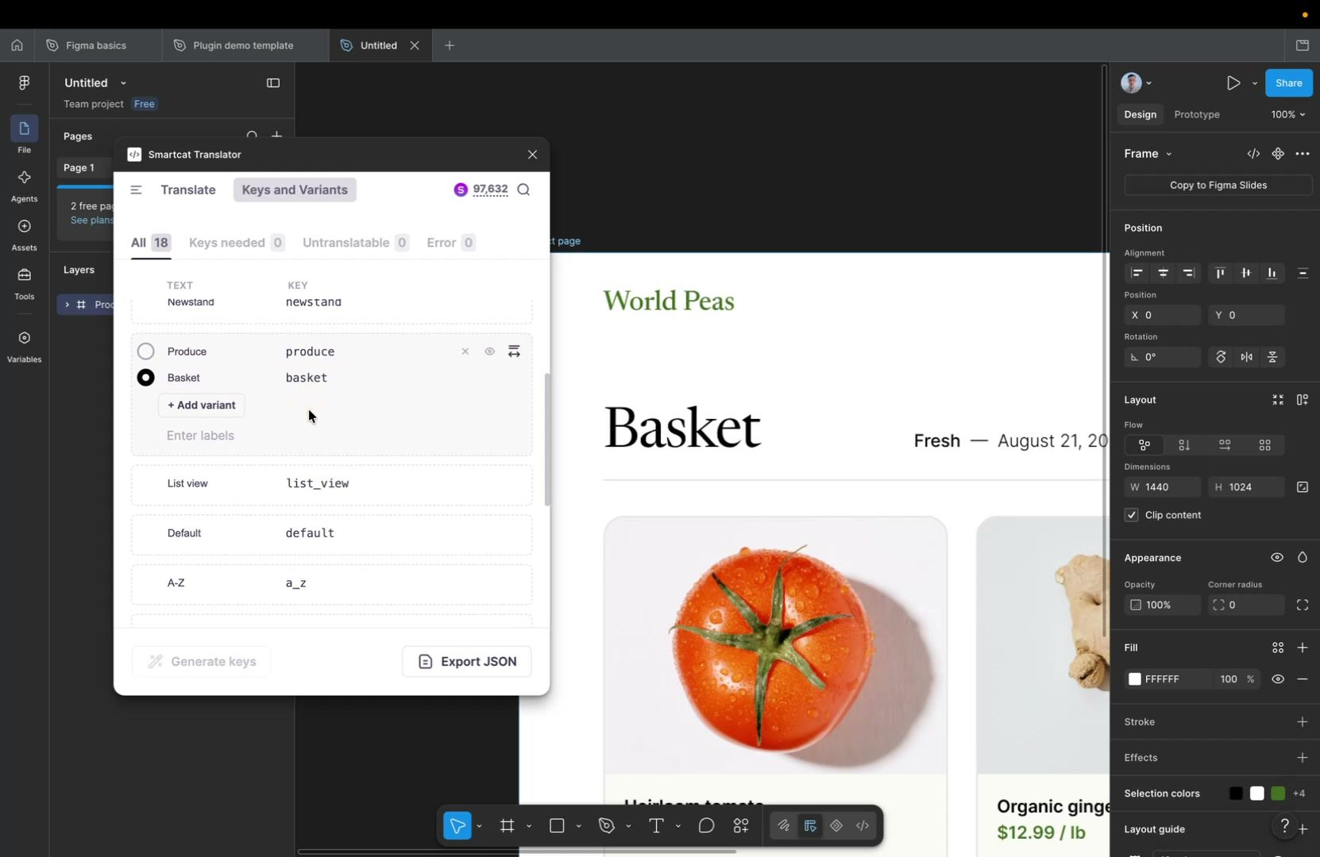Select vertical flow layout option

(x=1184, y=445)
